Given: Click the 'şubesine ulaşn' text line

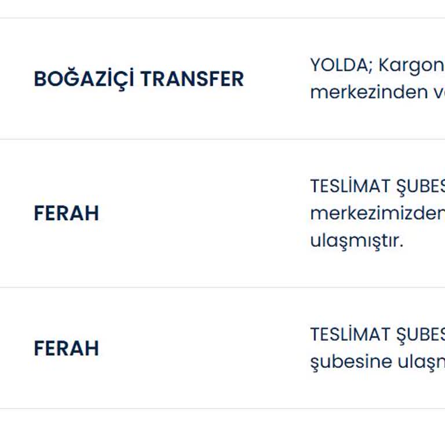Looking at the screenshot, I should (x=377, y=362).
